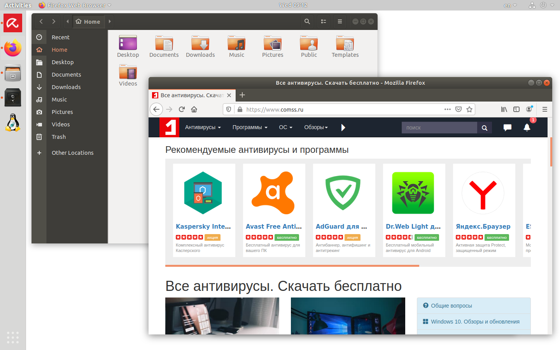
Task: Select Music in Files sidebar
Action: click(69, 100)
